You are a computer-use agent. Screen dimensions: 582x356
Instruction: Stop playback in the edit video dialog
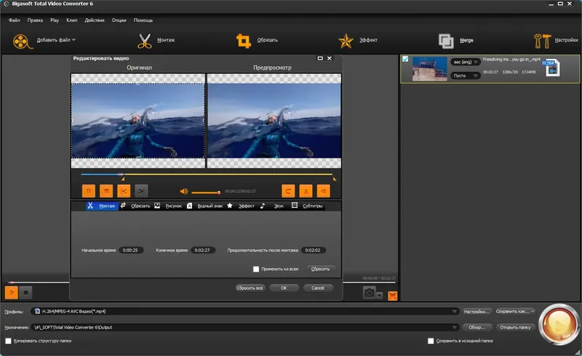(x=106, y=191)
